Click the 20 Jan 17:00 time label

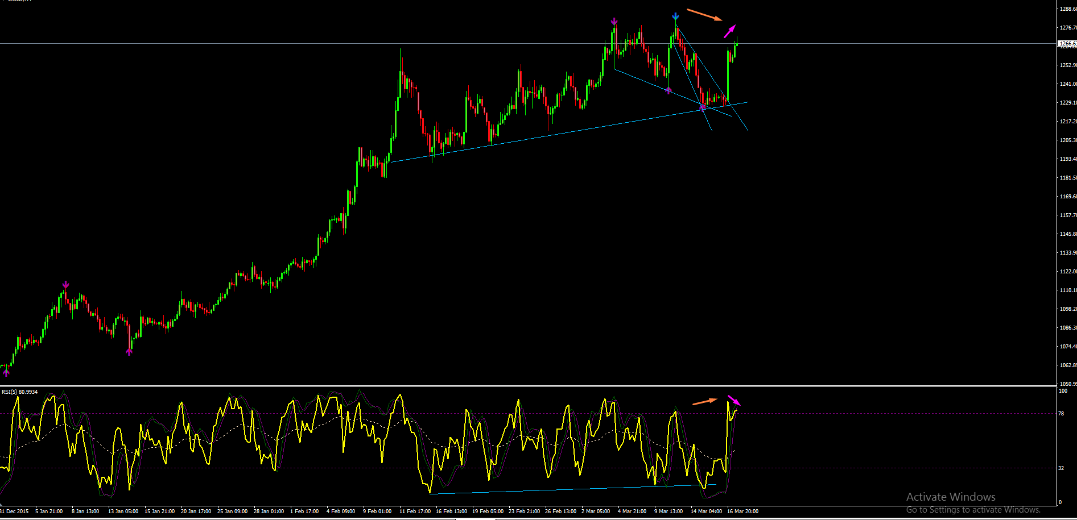[x=196, y=511]
